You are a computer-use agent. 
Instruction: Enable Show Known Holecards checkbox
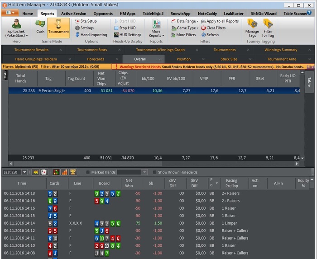point(155,172)
